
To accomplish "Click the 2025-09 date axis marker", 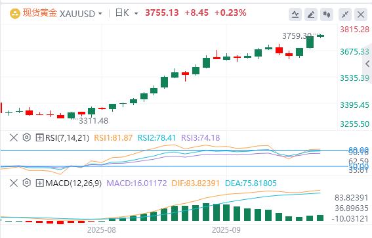I will coord(226,230).
